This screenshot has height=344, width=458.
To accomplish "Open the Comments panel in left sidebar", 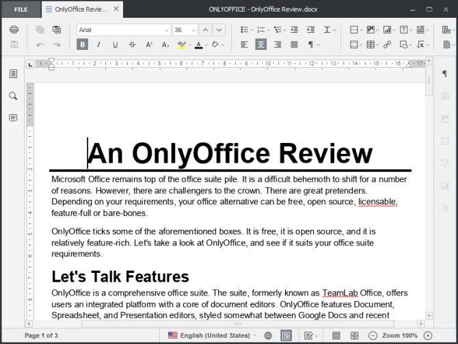I will tap(13, 118).
